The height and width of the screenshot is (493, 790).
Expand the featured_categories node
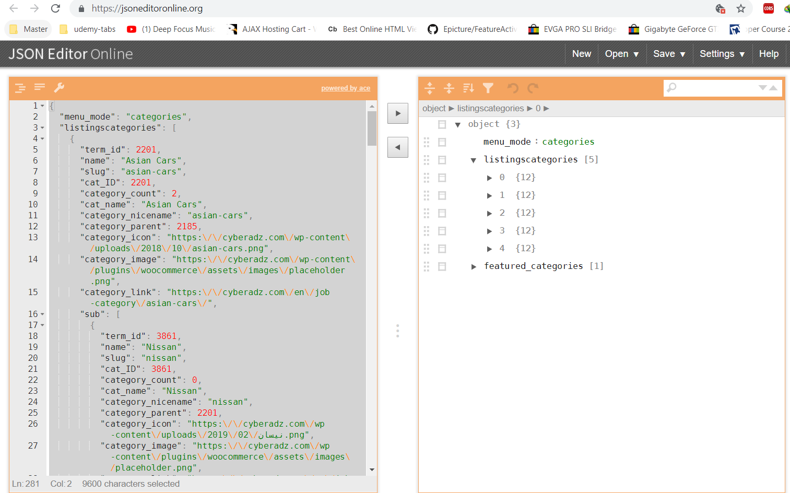point(474,267)
